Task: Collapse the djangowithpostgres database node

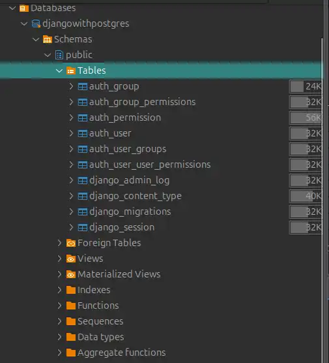Action: tap(24, 24)
